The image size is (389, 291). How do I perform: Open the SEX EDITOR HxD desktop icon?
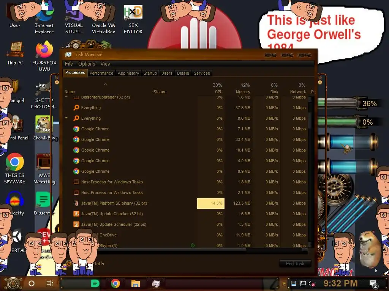[133, 19]
